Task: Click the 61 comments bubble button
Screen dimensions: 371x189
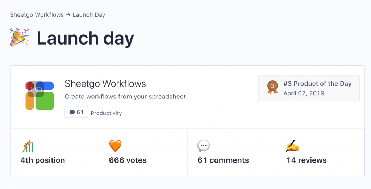Action: pos(76,112)
